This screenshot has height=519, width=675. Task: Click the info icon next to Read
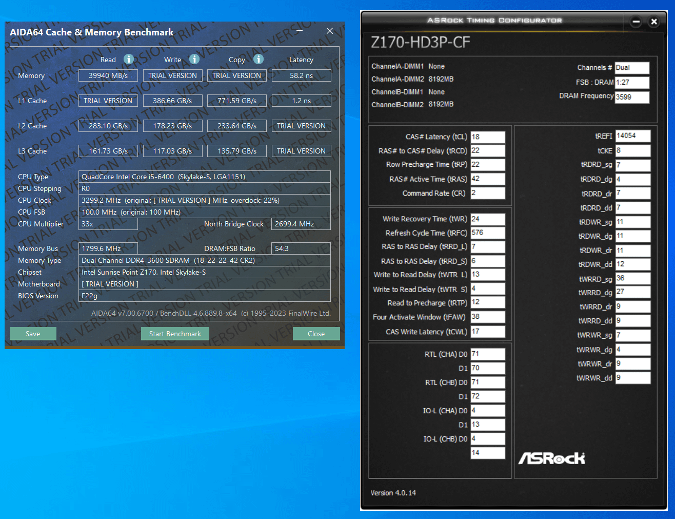click(129, 59)
